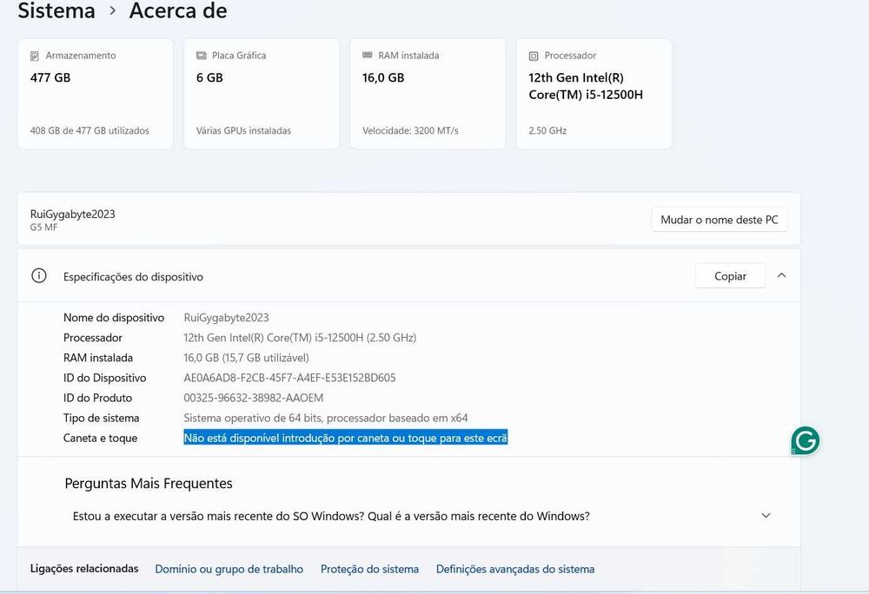Click the Caneta e toque label
This screenshot has width=869, height=594.
[x=100, y=438]
